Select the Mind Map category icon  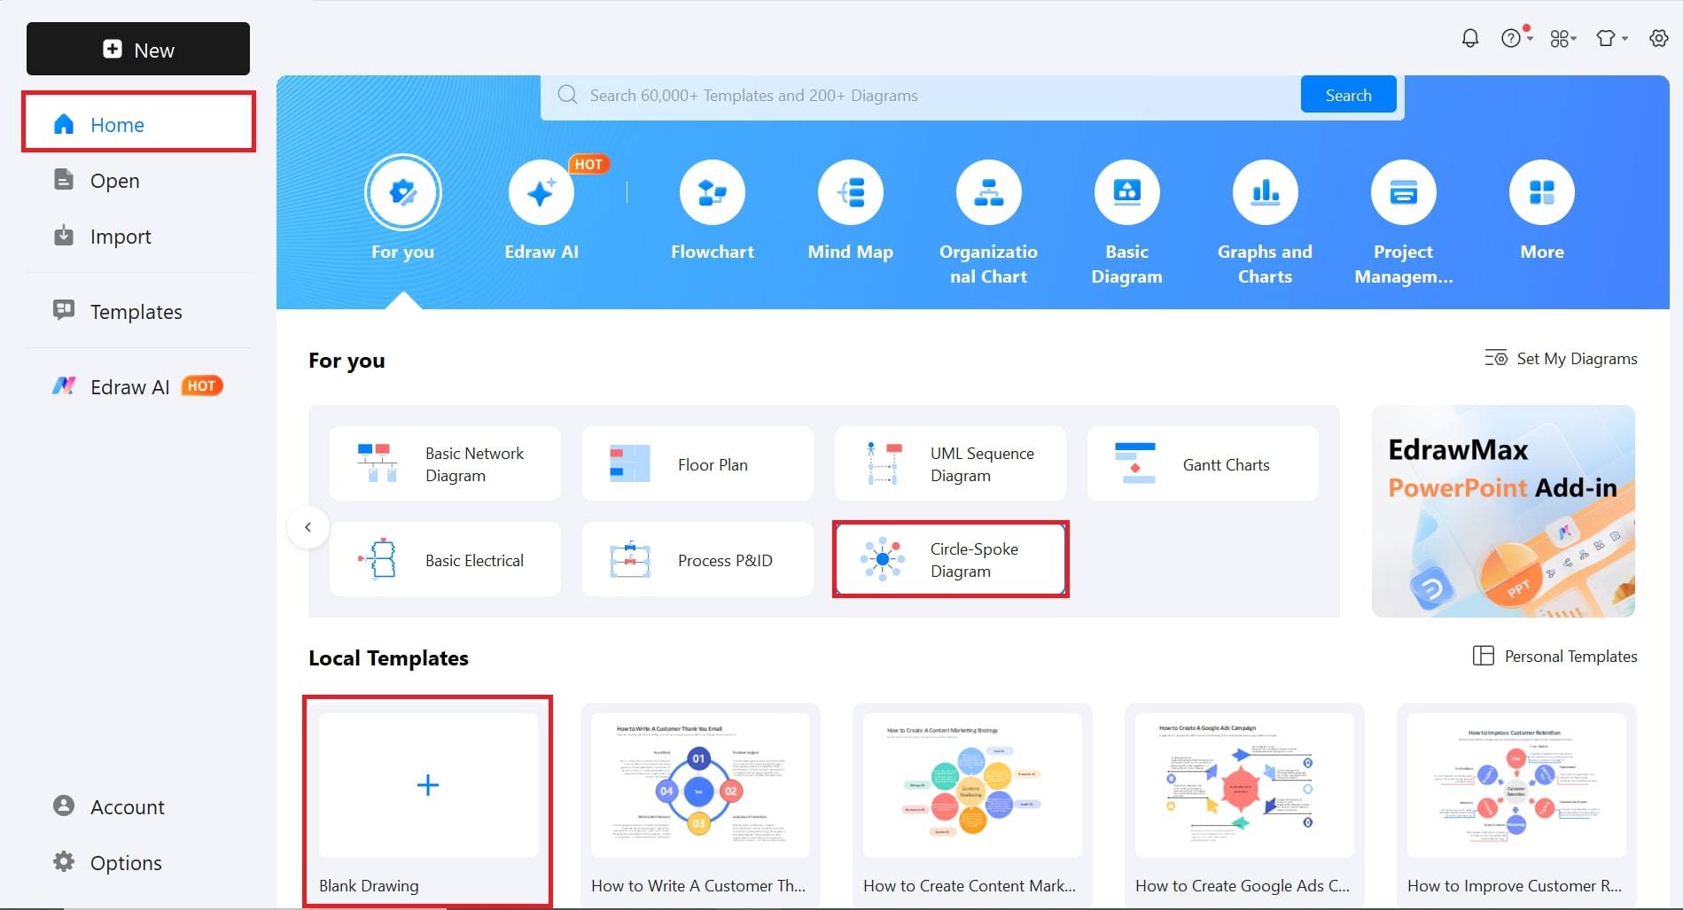point(851,192)
